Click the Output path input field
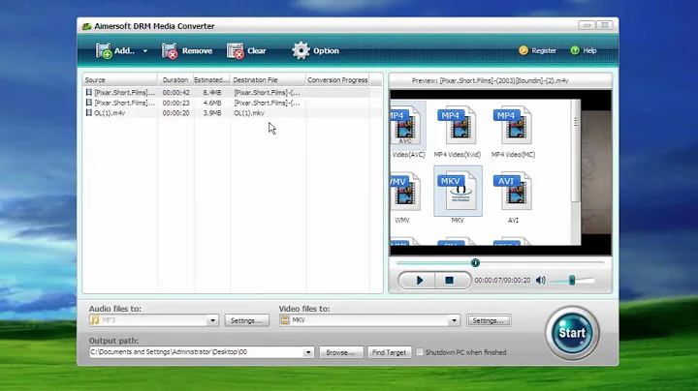 [196, 352]
